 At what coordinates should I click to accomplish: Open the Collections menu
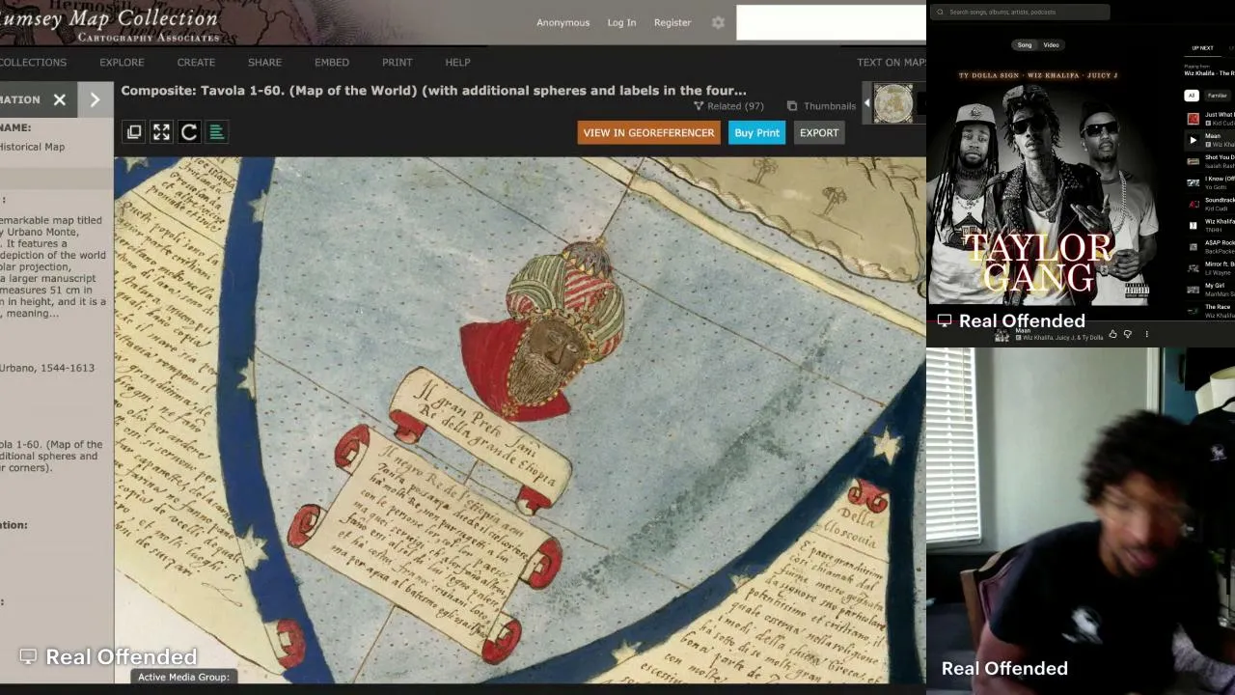pos(33,63)
